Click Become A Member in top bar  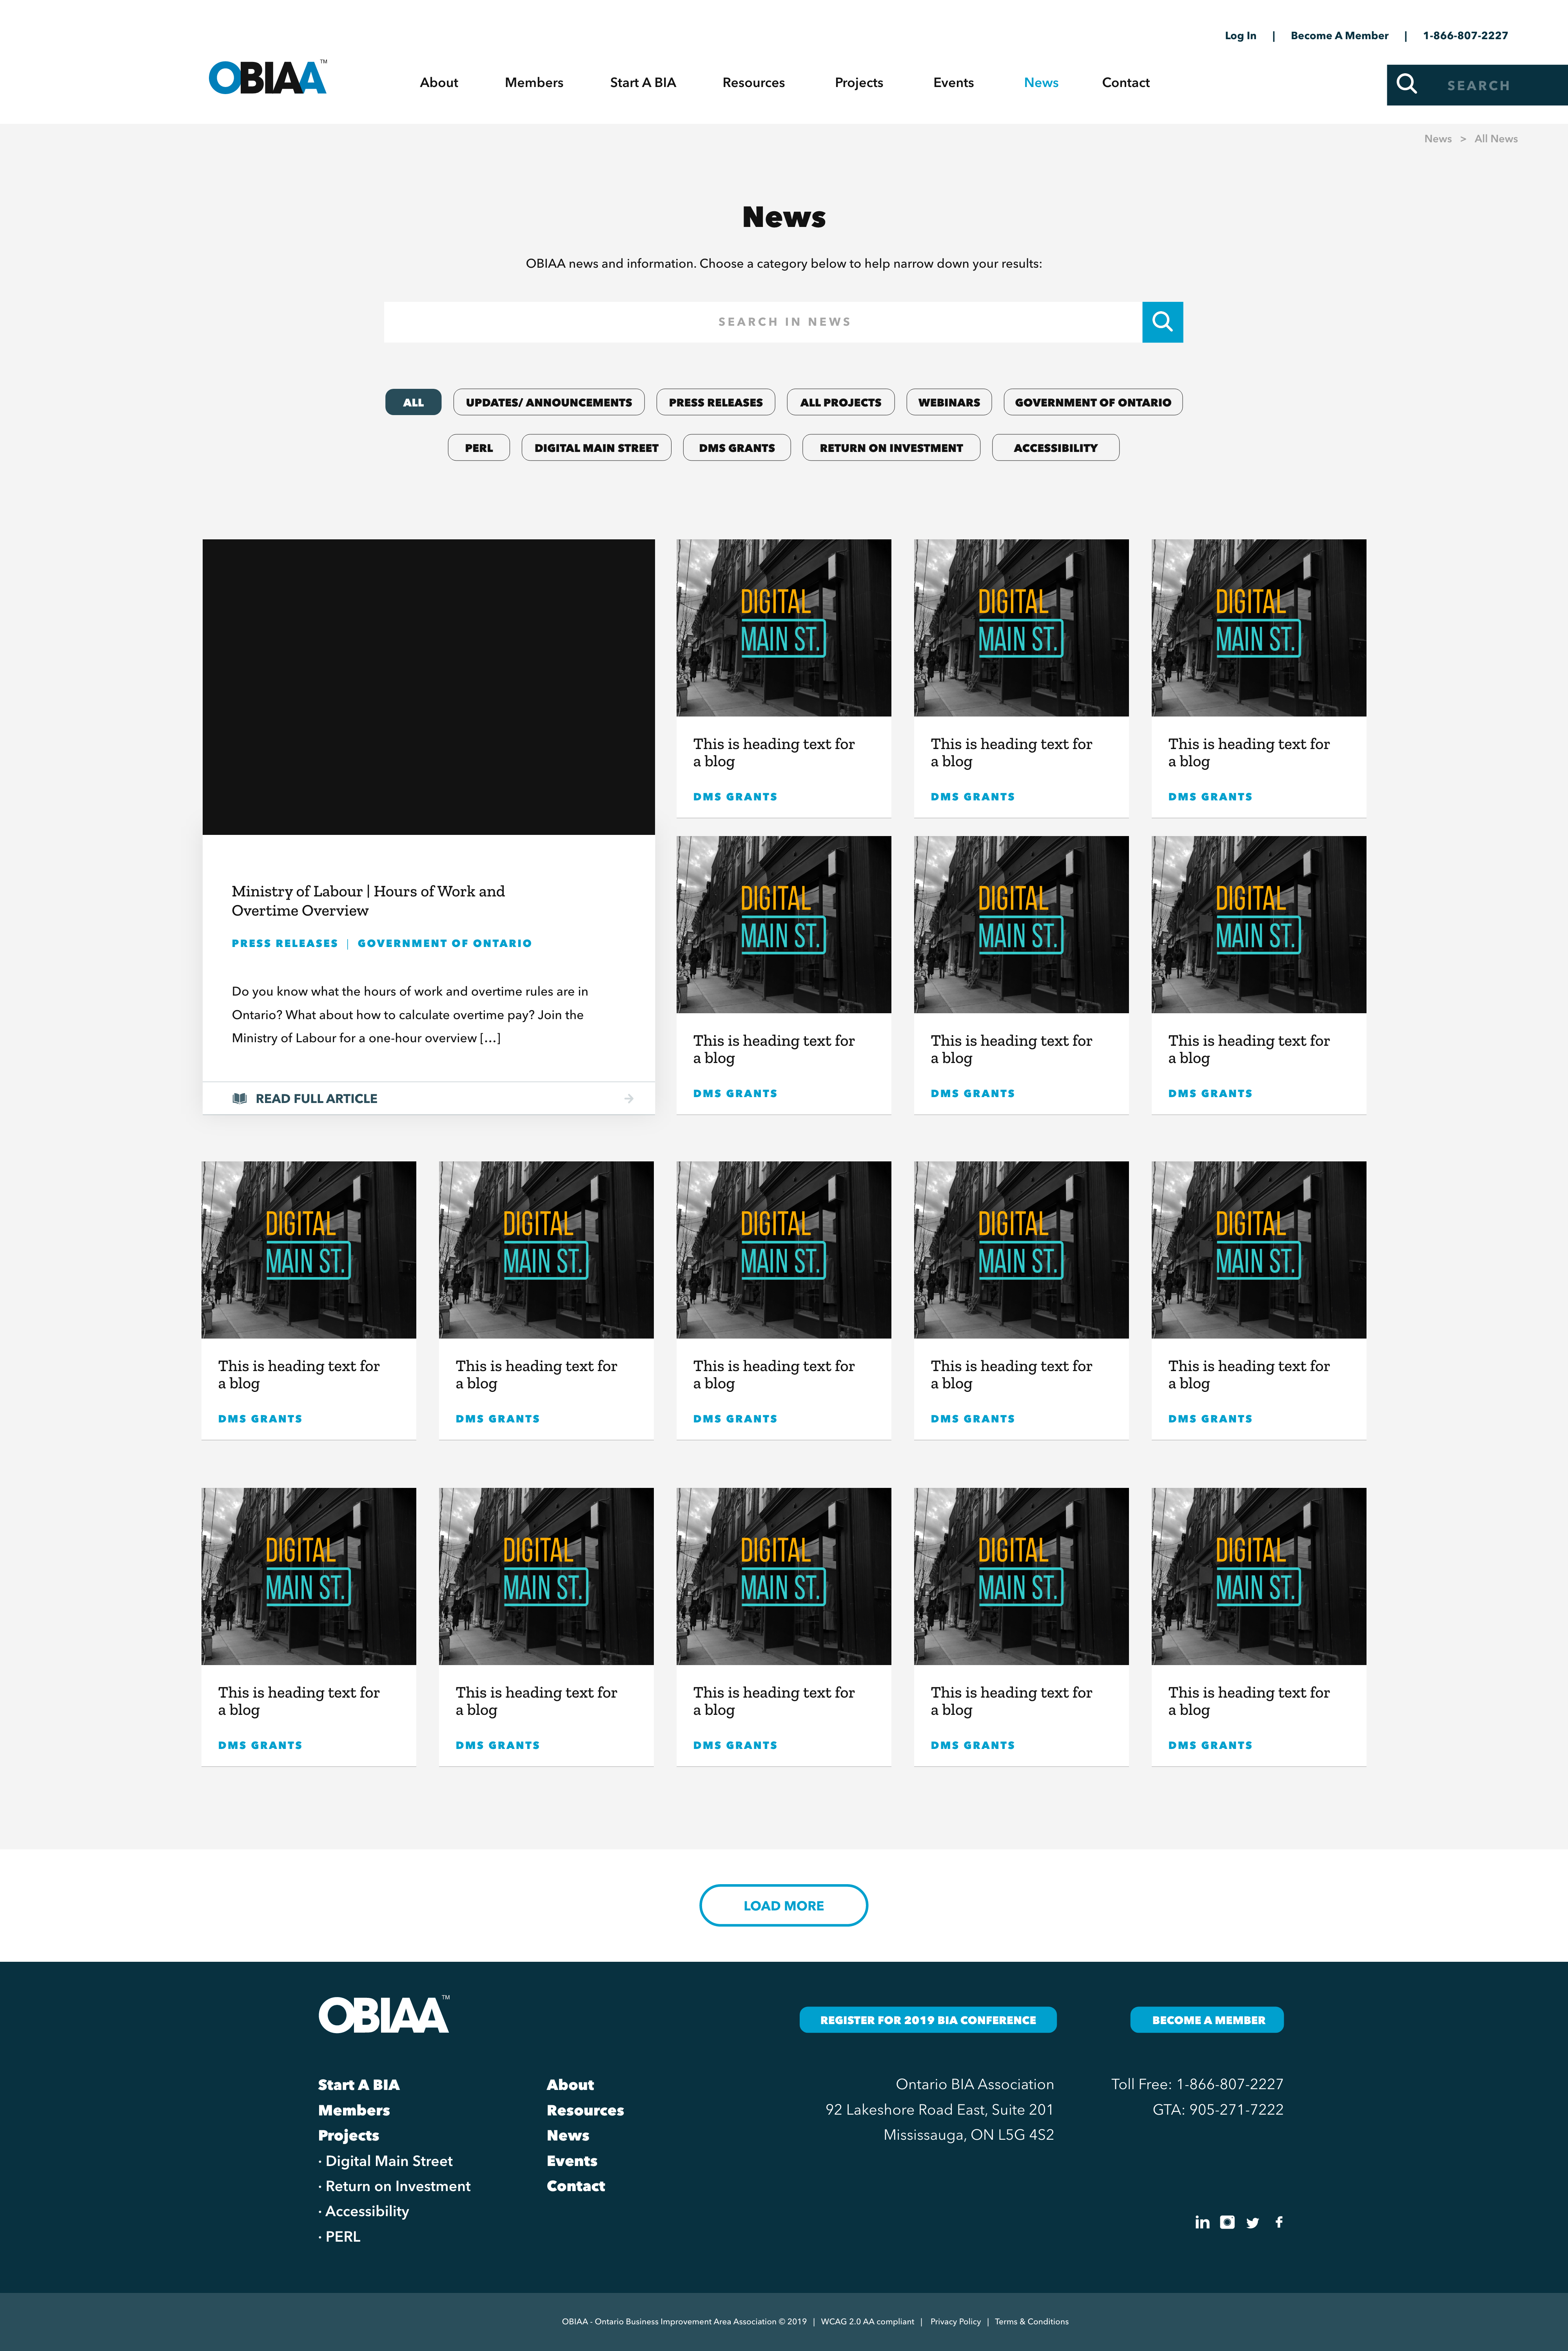(x=1339, y=36)
